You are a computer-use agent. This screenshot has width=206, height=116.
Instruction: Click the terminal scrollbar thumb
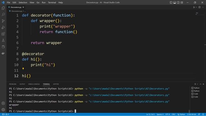click(189, 111)
